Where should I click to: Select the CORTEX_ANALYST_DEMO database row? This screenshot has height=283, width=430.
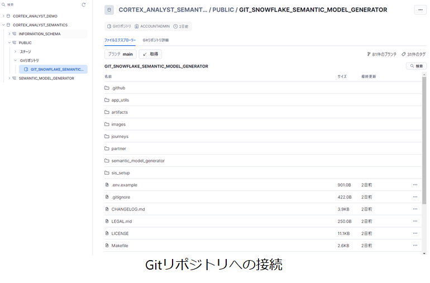pyautogui.click(x=35, y=16)
